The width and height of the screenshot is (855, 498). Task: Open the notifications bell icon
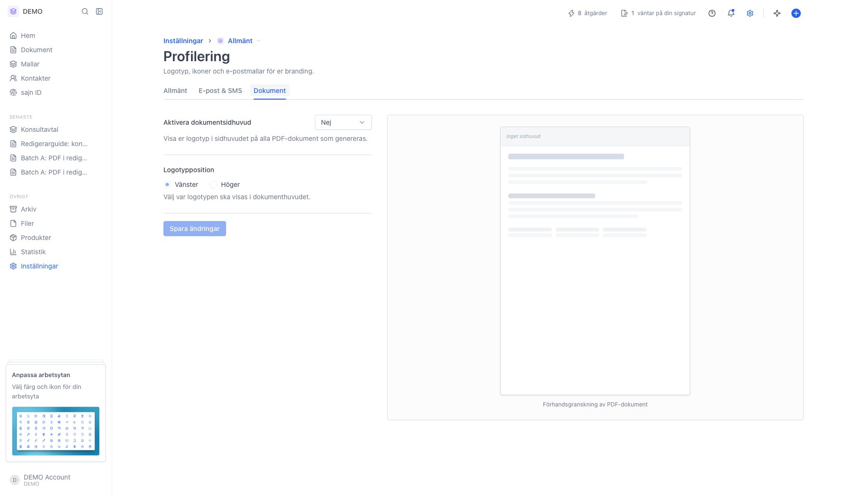(x=731, y=13)
